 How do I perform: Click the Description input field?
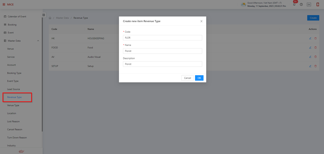point(163,64)
